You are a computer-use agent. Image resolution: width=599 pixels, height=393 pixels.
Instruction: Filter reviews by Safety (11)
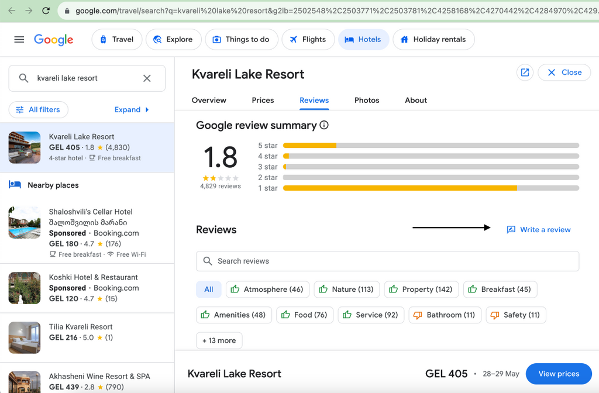[516, 315]
